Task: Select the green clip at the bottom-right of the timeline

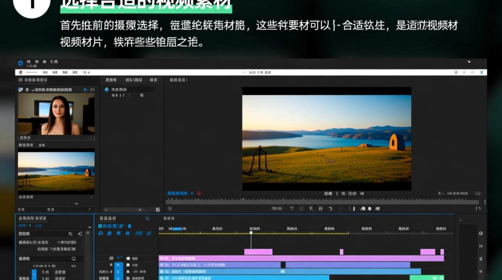Action: [x=427, y=277]
